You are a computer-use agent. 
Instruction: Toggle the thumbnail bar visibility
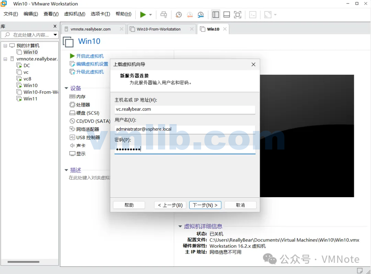(x=227, y=14)
